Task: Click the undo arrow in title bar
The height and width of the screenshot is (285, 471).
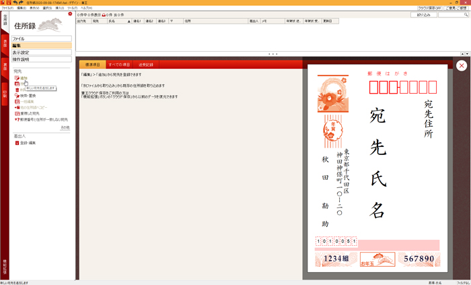Action: [x=13, y=3]
